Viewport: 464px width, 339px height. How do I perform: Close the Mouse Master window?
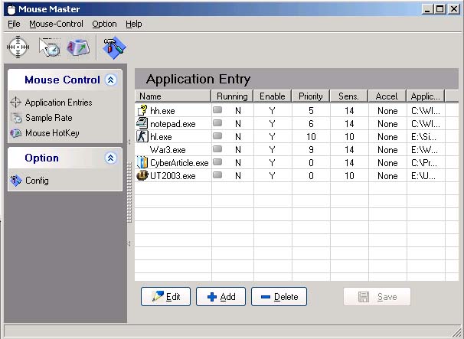pos(453,9)
